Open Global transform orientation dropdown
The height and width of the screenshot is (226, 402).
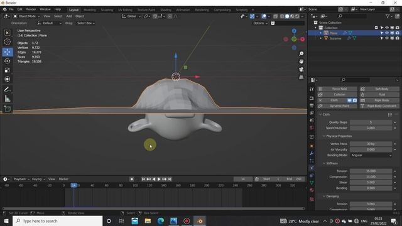[131, 16]
